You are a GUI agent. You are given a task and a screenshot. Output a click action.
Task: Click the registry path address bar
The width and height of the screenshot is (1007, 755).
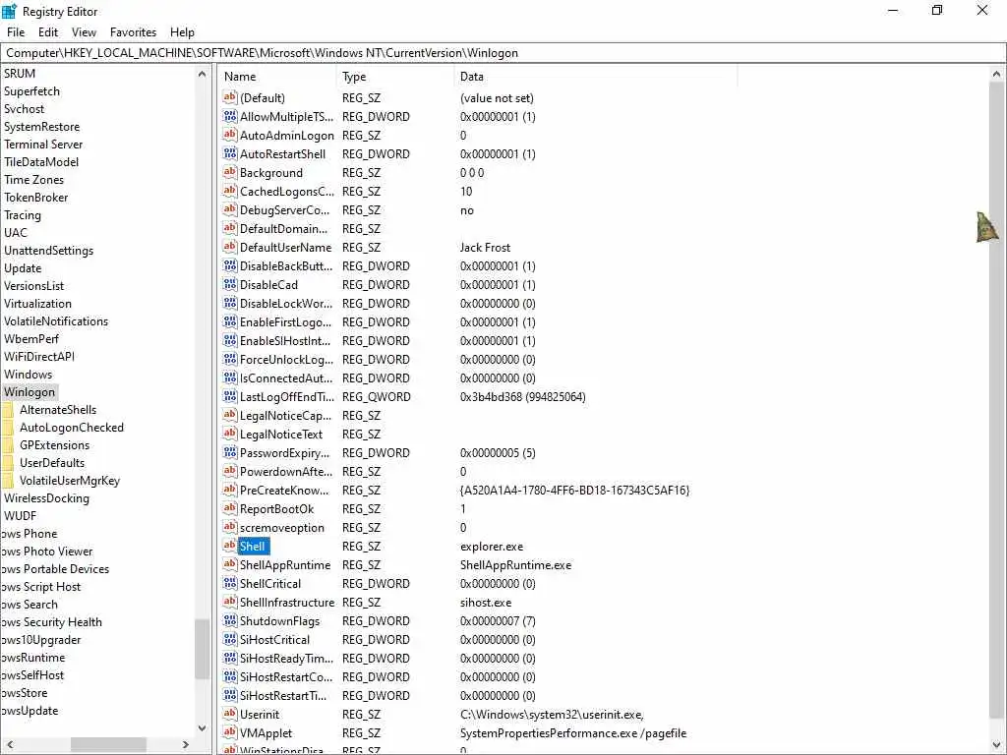click(503, 53)
